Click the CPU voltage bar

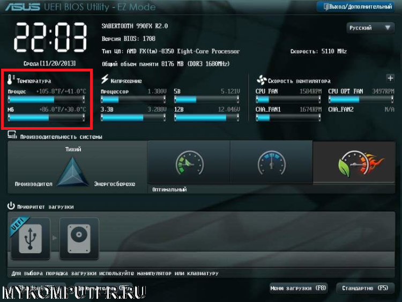pos(133,99)
